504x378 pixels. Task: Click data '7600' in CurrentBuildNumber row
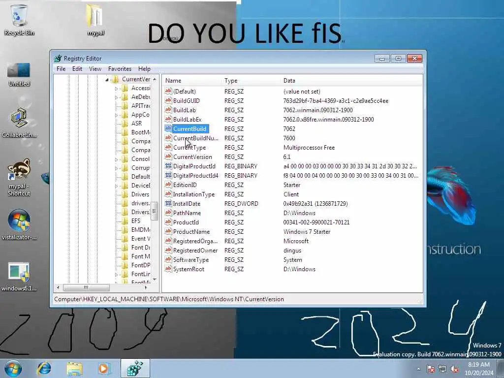pyautogui.click(x=289, y=138)
